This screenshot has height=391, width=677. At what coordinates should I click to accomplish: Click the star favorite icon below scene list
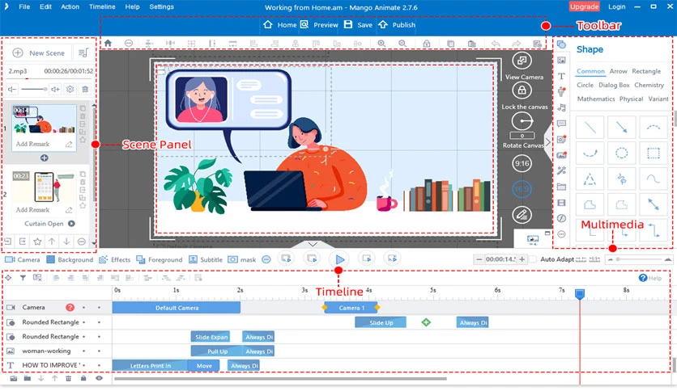coord(37,242)
